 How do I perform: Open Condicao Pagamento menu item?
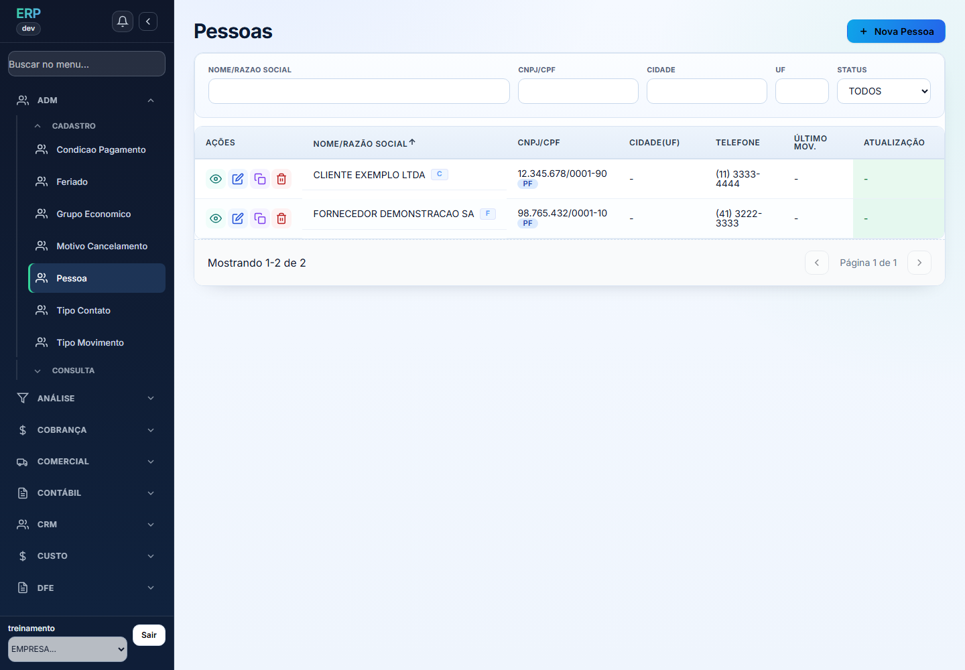(97, 149)
